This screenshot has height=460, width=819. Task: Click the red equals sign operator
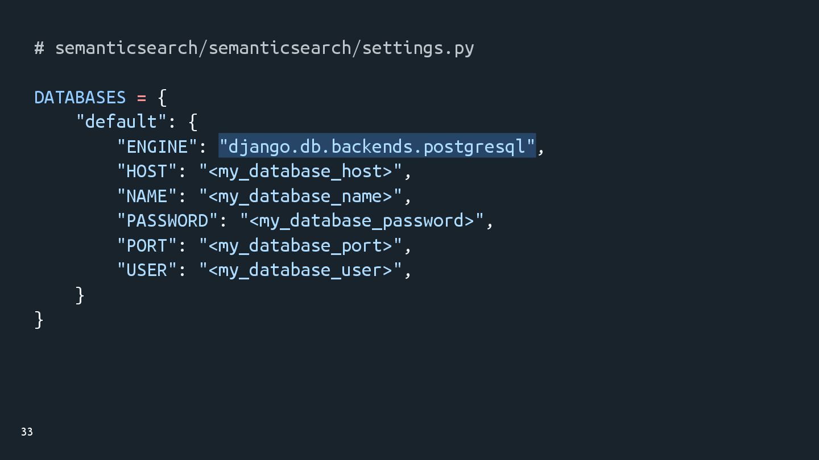[x=141, y=98]
